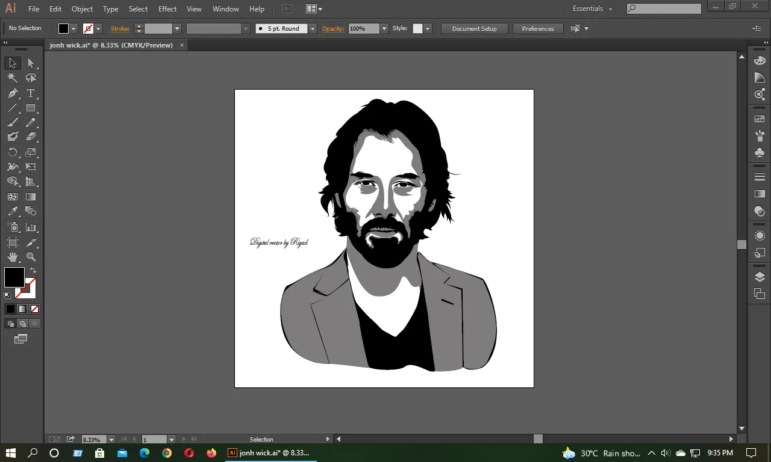Open fill color dropdown in control bar
This screenshot has height=462, width=771.
74,28
